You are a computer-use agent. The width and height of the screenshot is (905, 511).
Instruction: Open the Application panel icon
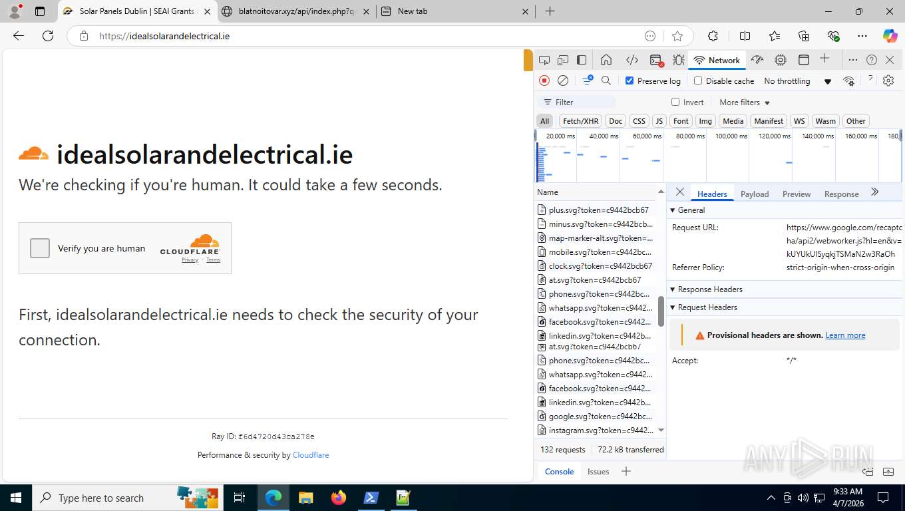tap(804, 60)
